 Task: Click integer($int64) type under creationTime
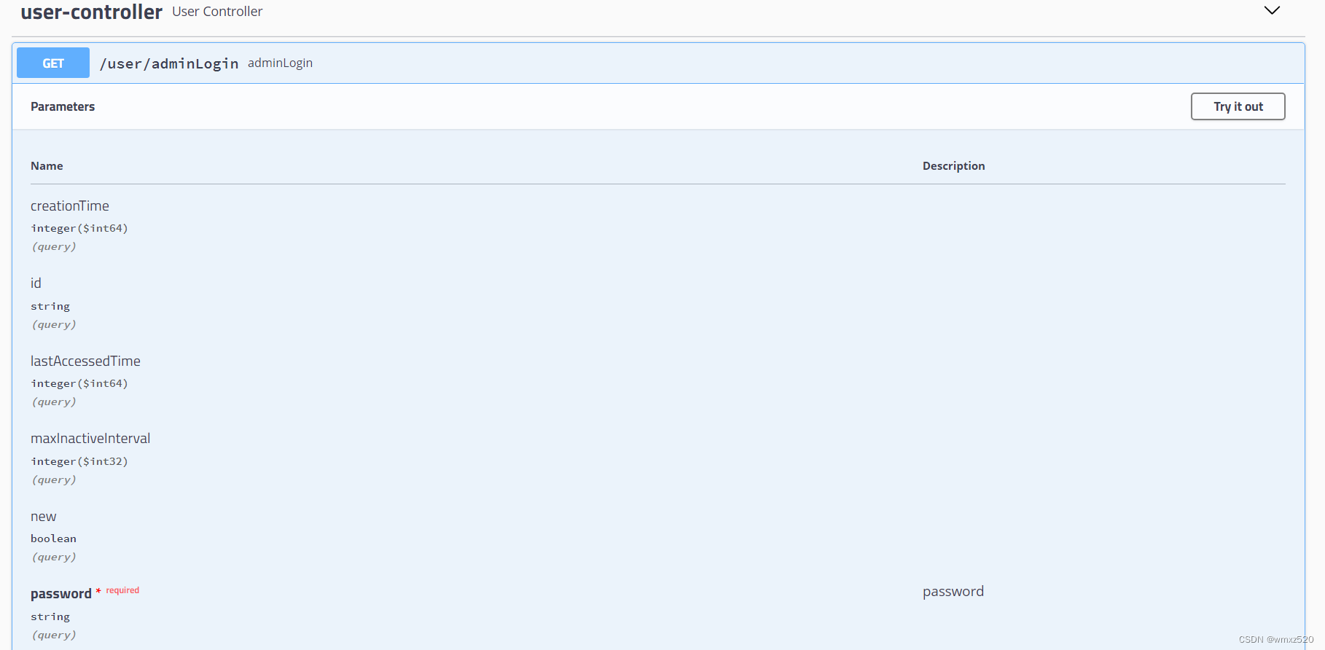click(79, 228)
